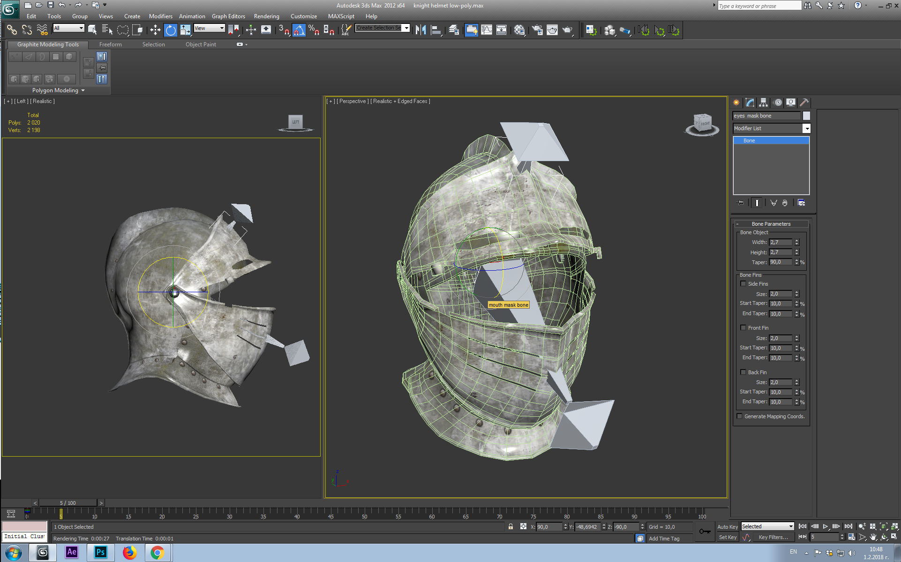Viewport: 901px width, 562px height.
Task: Activate the Select Object tool
Action: tap(92, 30)
